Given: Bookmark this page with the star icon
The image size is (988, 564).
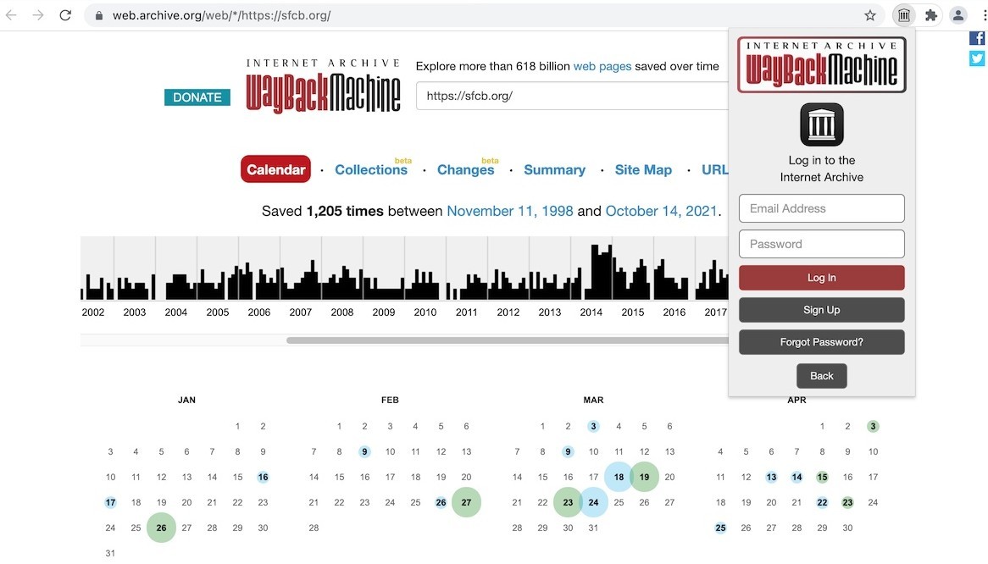Looking at the screenshot, I should 870,16.
